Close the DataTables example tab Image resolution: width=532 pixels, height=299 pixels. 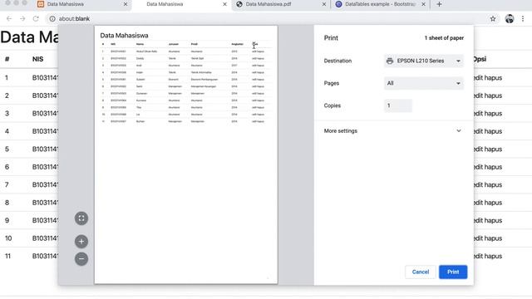(x=423, y=4)
